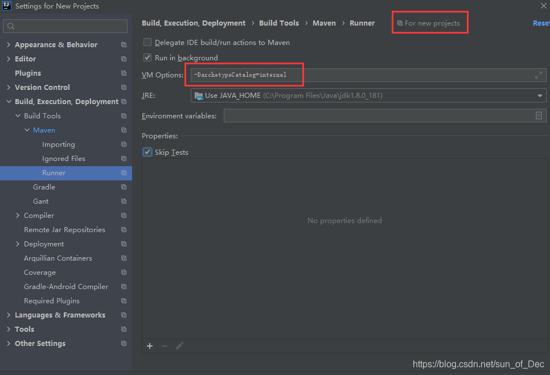Viewport: 550px width, 375px height.
Task: Expand the Version Control section
Action: [9, 87]
